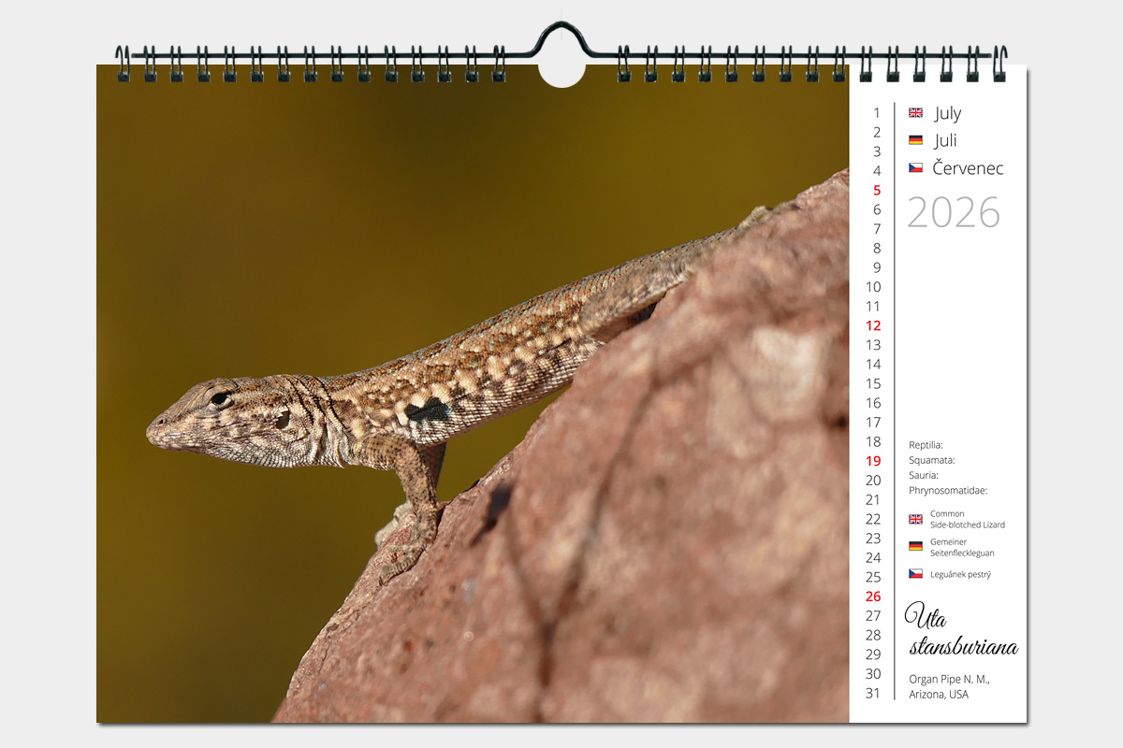Screen dimensions: 1123x748
Task: Click the German flag beside Gemeiner Seitenfleckleguan
Action: point(915,546)
